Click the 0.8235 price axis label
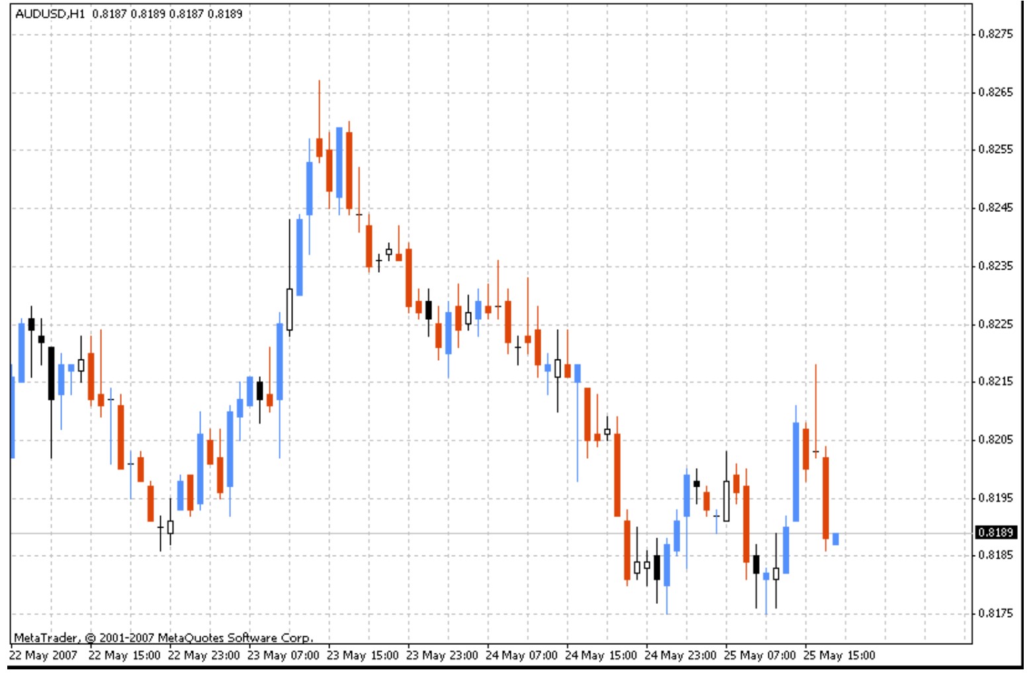 tap(995, 266)
